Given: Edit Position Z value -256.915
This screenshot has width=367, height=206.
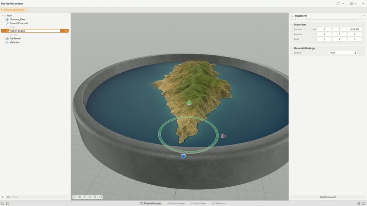Looking at the screenshot, I should click(355, 29).
